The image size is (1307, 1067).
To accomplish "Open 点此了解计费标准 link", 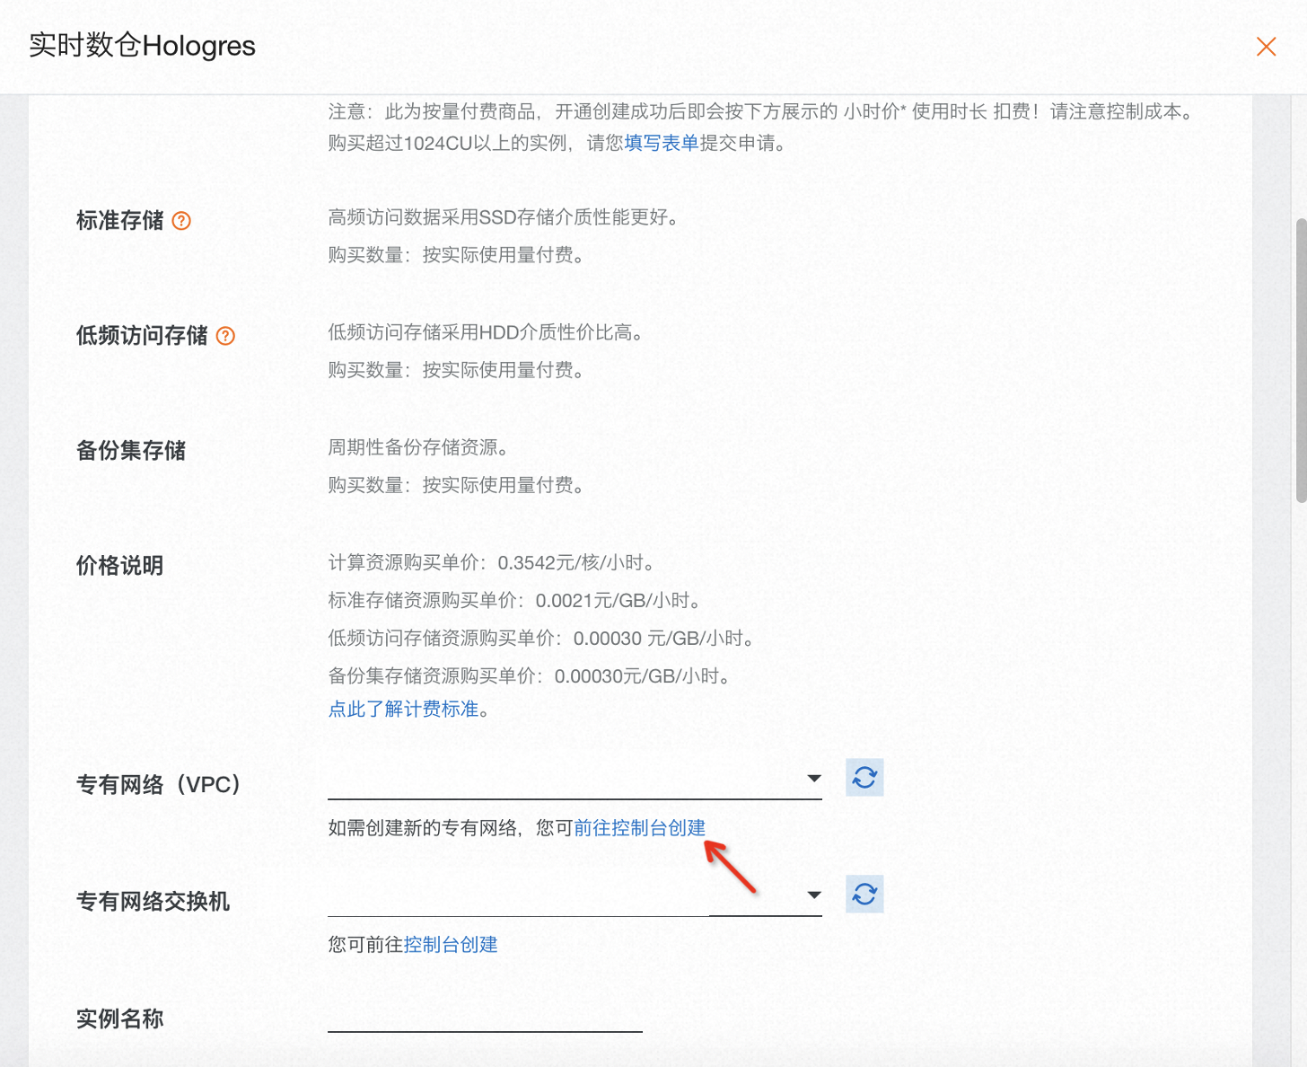I will point(403,710).
